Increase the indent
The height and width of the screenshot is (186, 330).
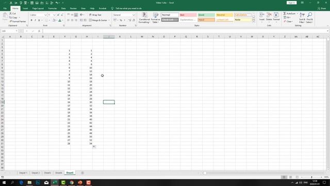point(85,20)
